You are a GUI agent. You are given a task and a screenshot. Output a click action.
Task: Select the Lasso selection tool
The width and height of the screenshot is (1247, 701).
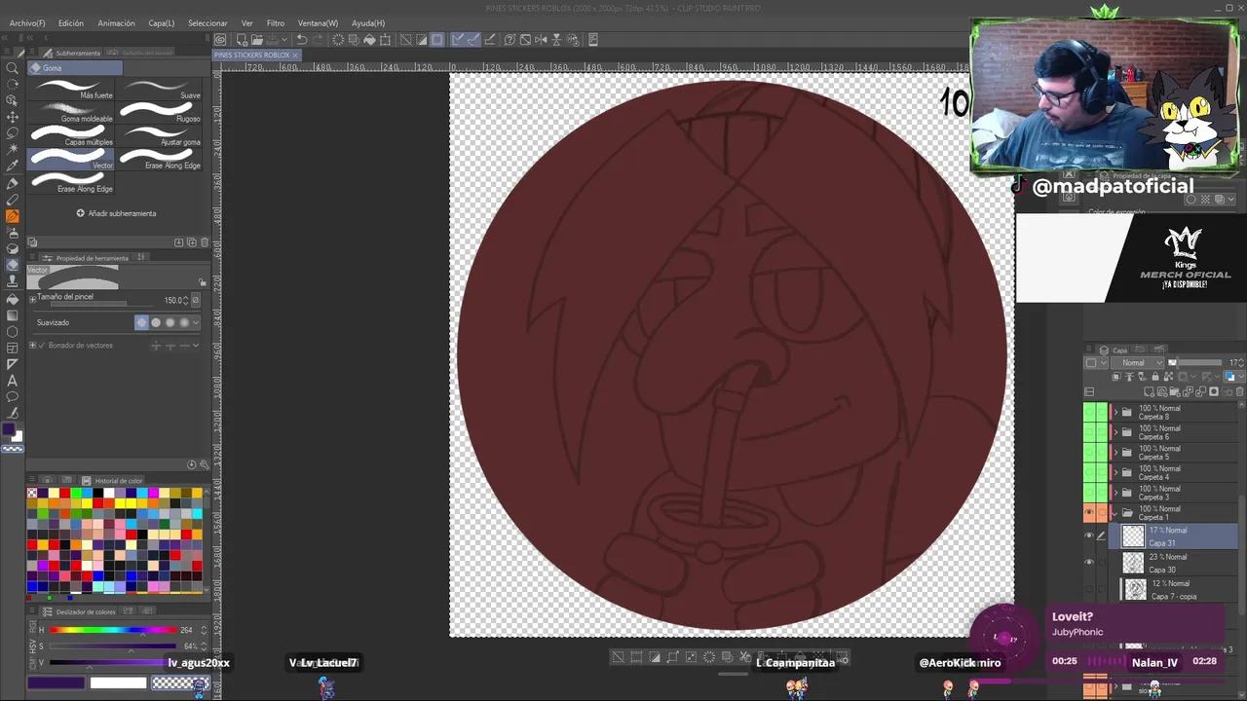13,133
